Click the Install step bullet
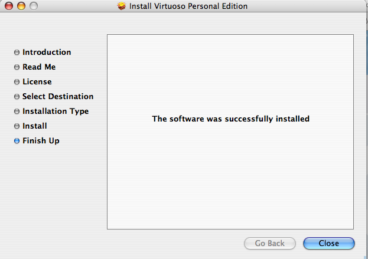The height and width of the screenshot is (259, 368). (x=17, y=126)
